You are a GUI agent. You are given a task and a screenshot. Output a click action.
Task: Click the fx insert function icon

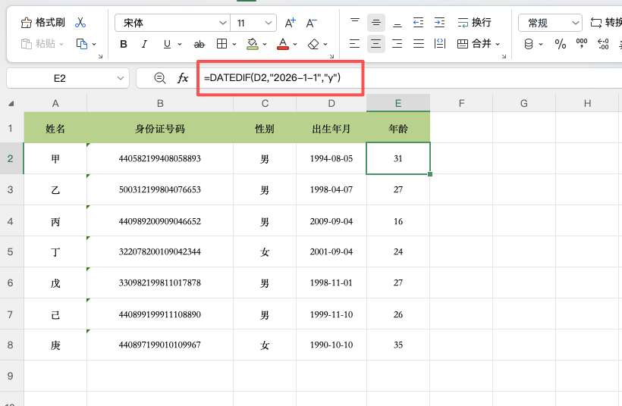tap(183, 78)
